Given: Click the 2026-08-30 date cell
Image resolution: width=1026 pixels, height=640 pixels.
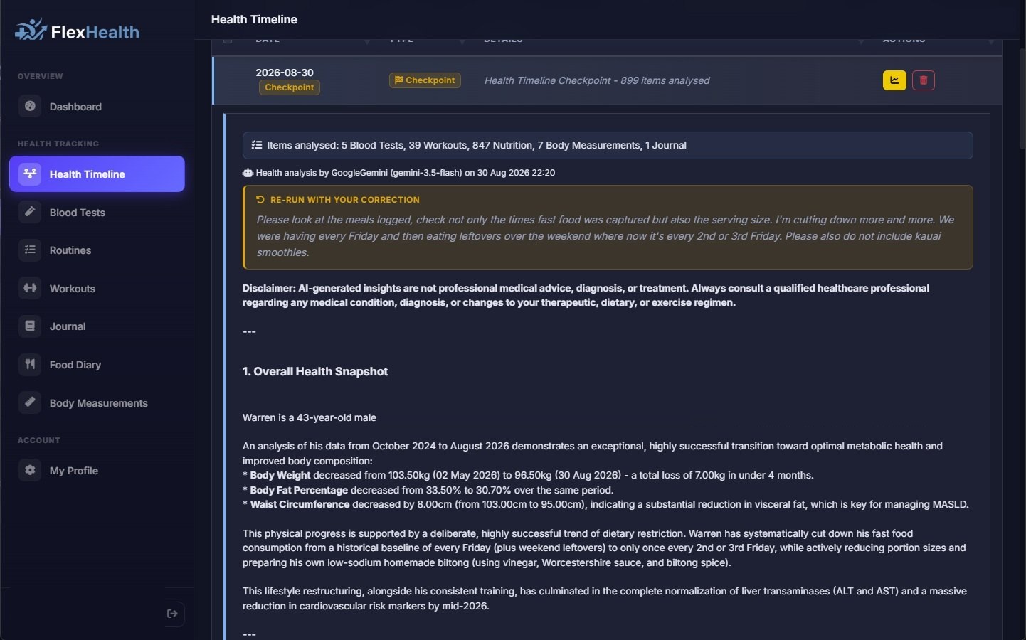Looking at the screenshot, I should tap(285, 73).
